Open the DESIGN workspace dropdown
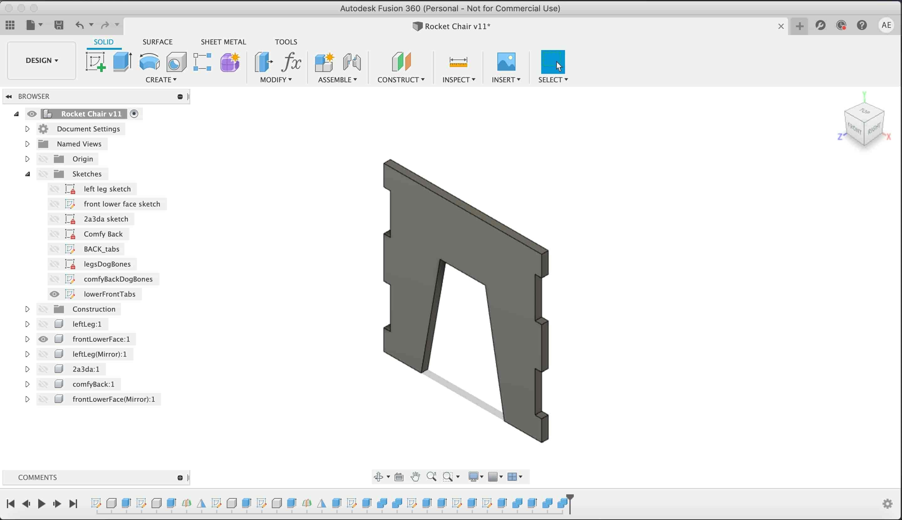 tap(41, 60)
